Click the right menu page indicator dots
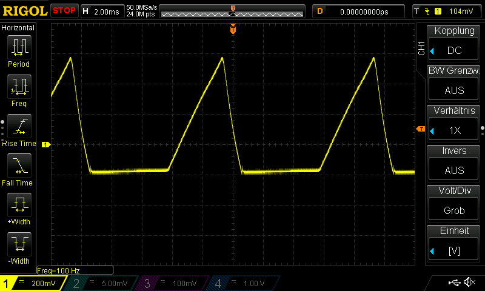Viewport: 485px width, 291px height. pyautogui.click(x=483, y=131)
